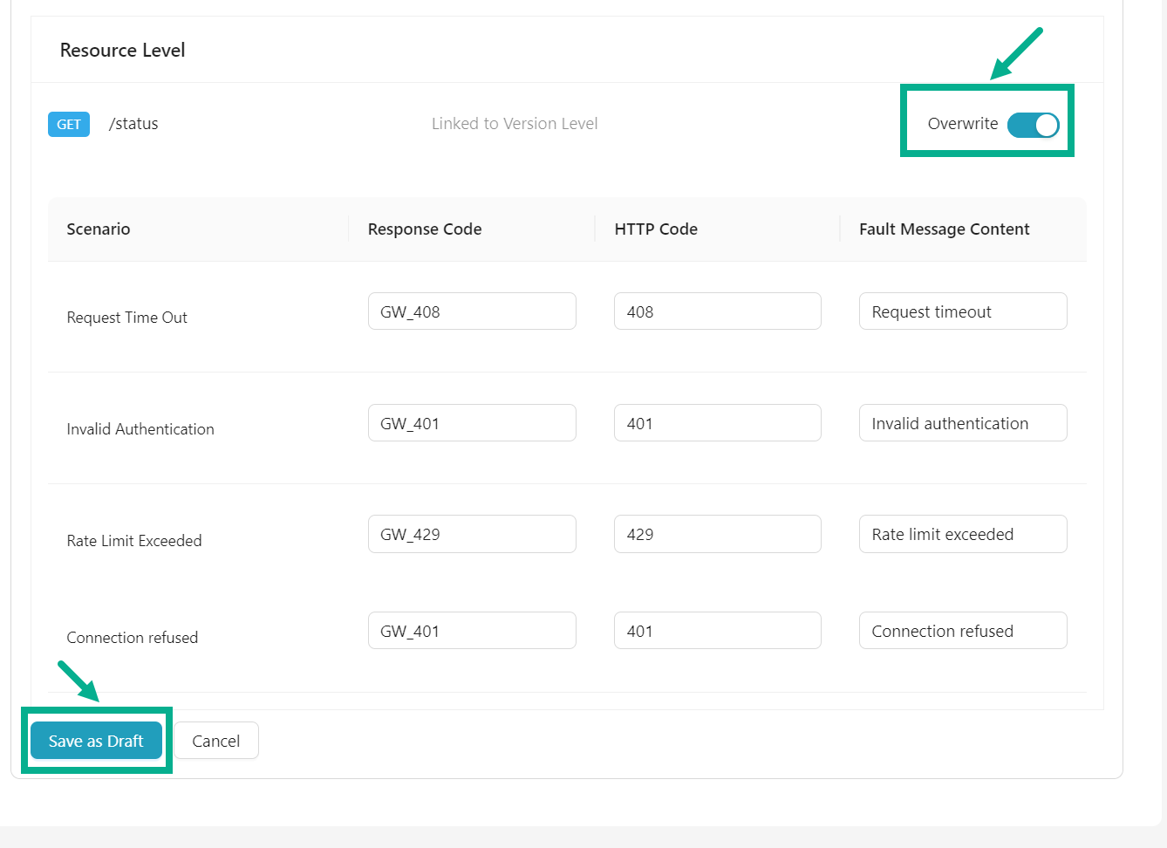
Task: Toggle the Overwrite switch off
Action: point(1033,125)
